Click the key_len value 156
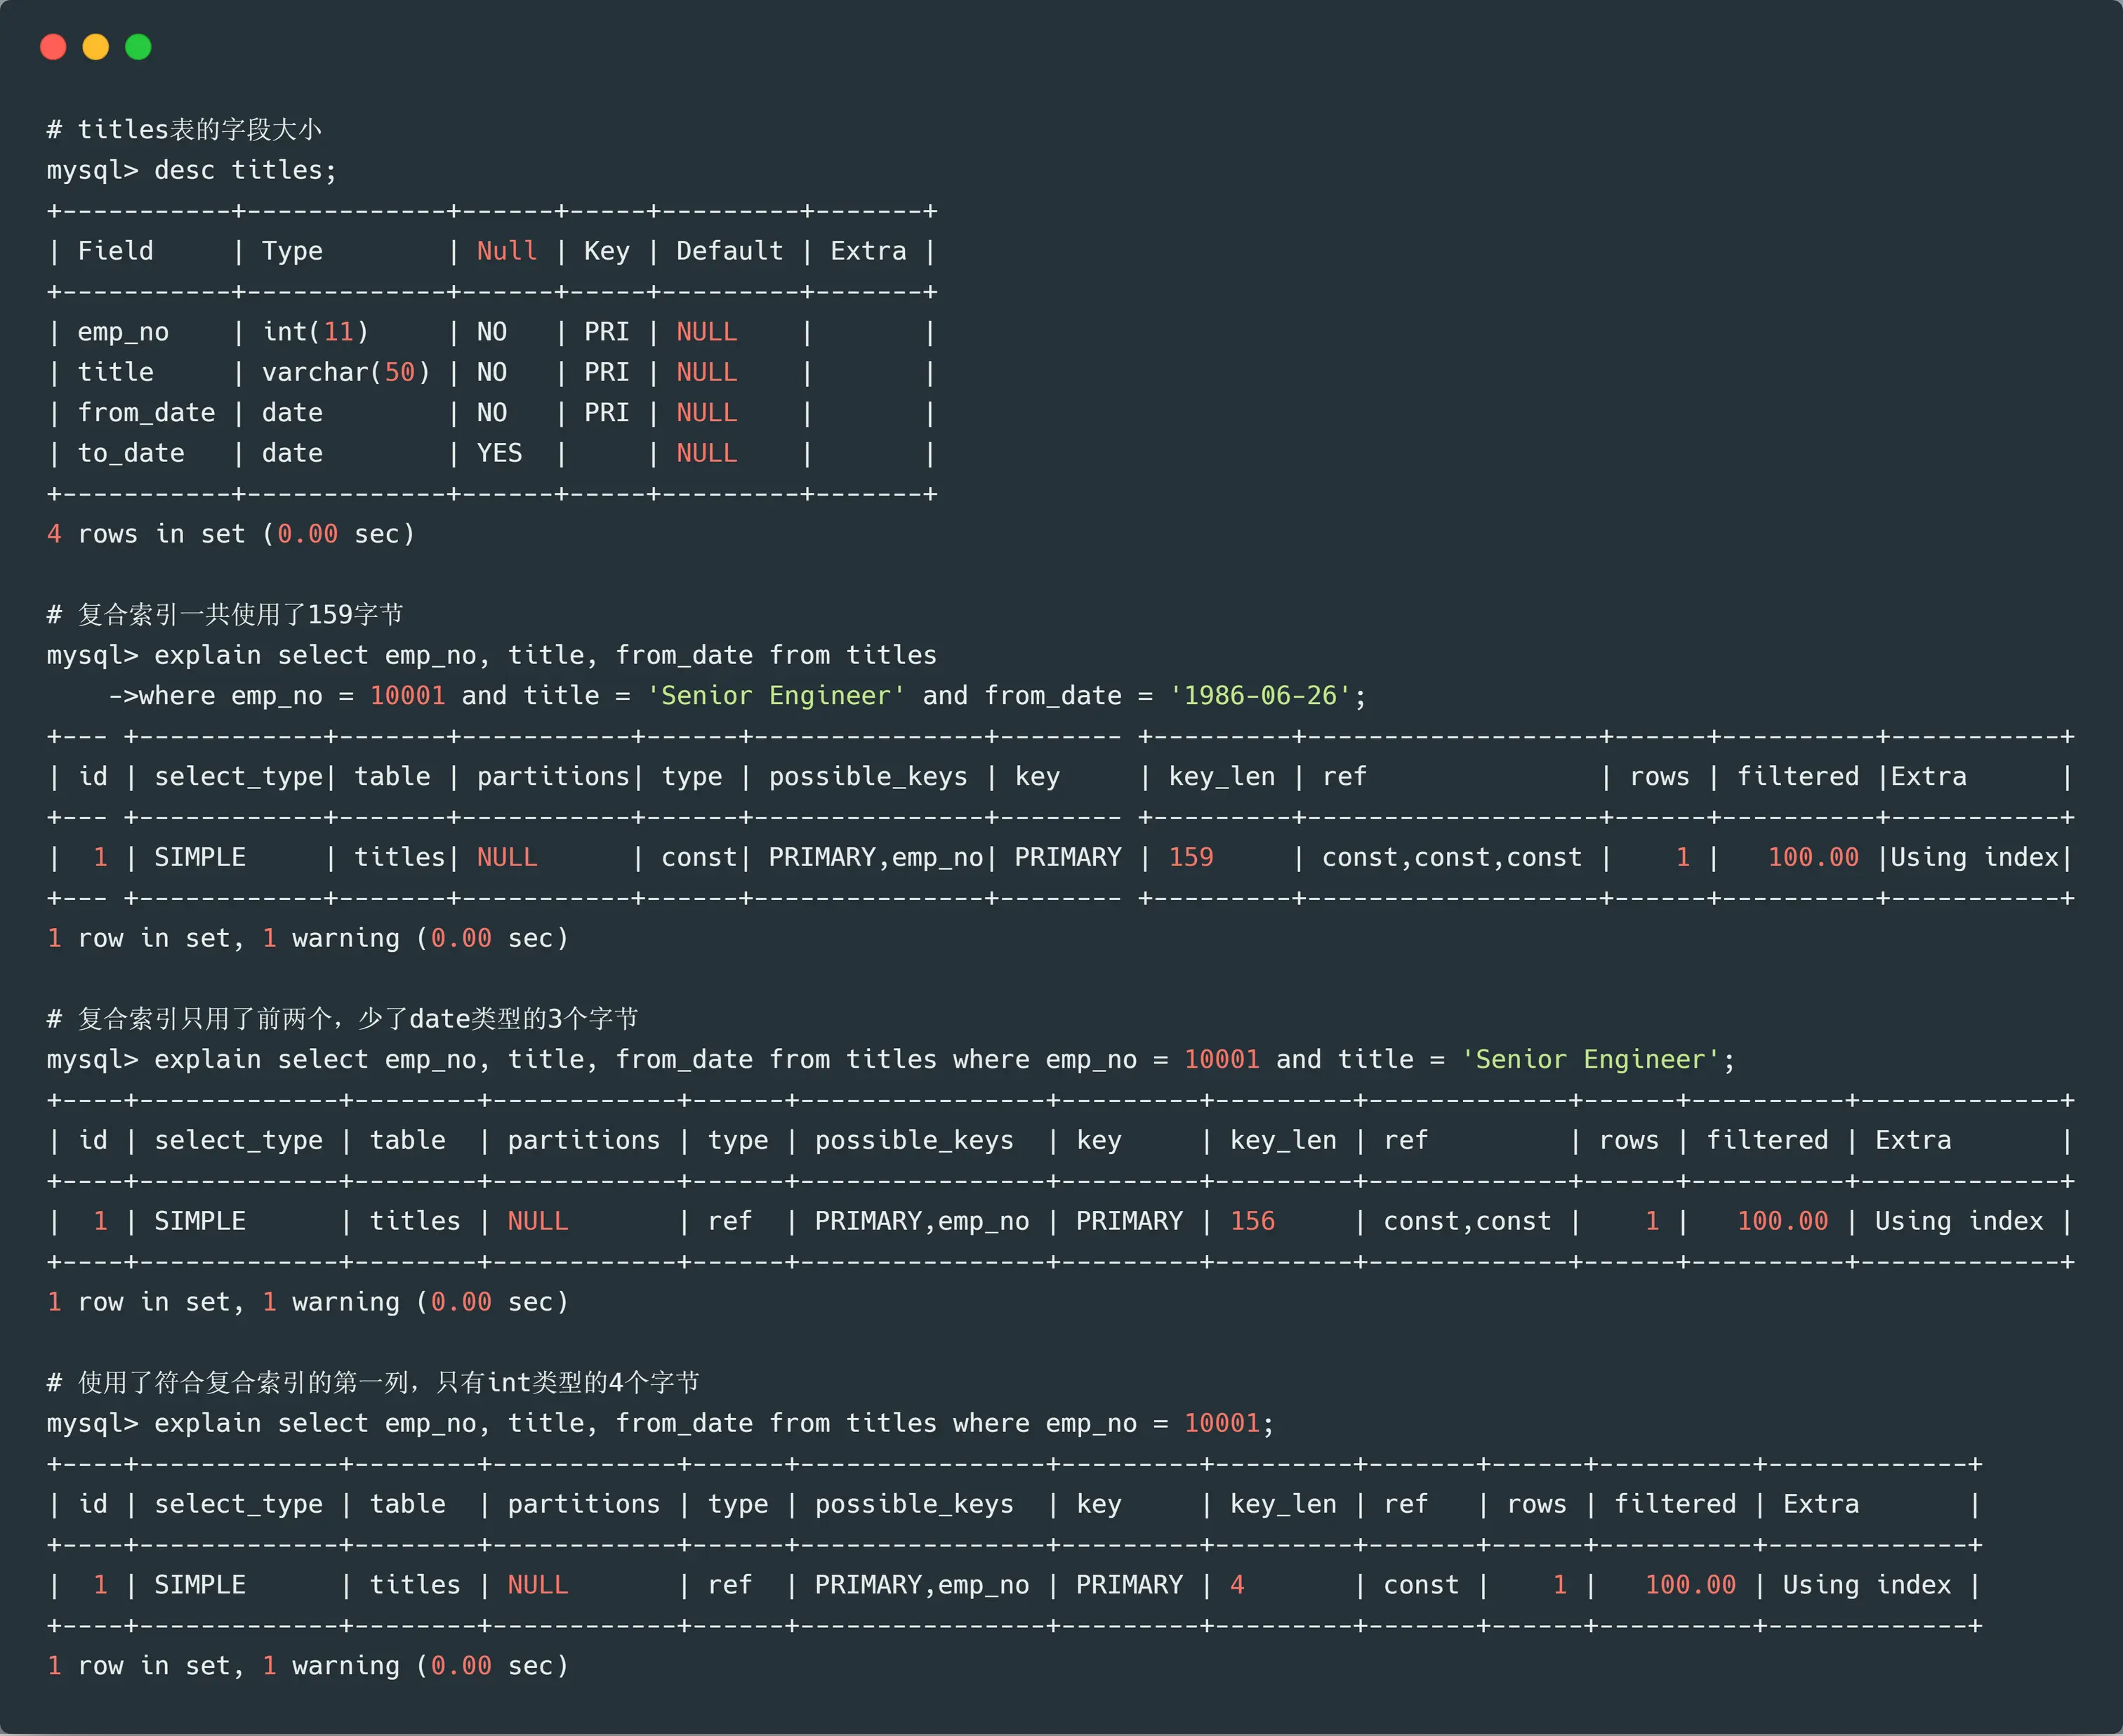This screenshot has width=2123, height=1736. [1252, 1221]
